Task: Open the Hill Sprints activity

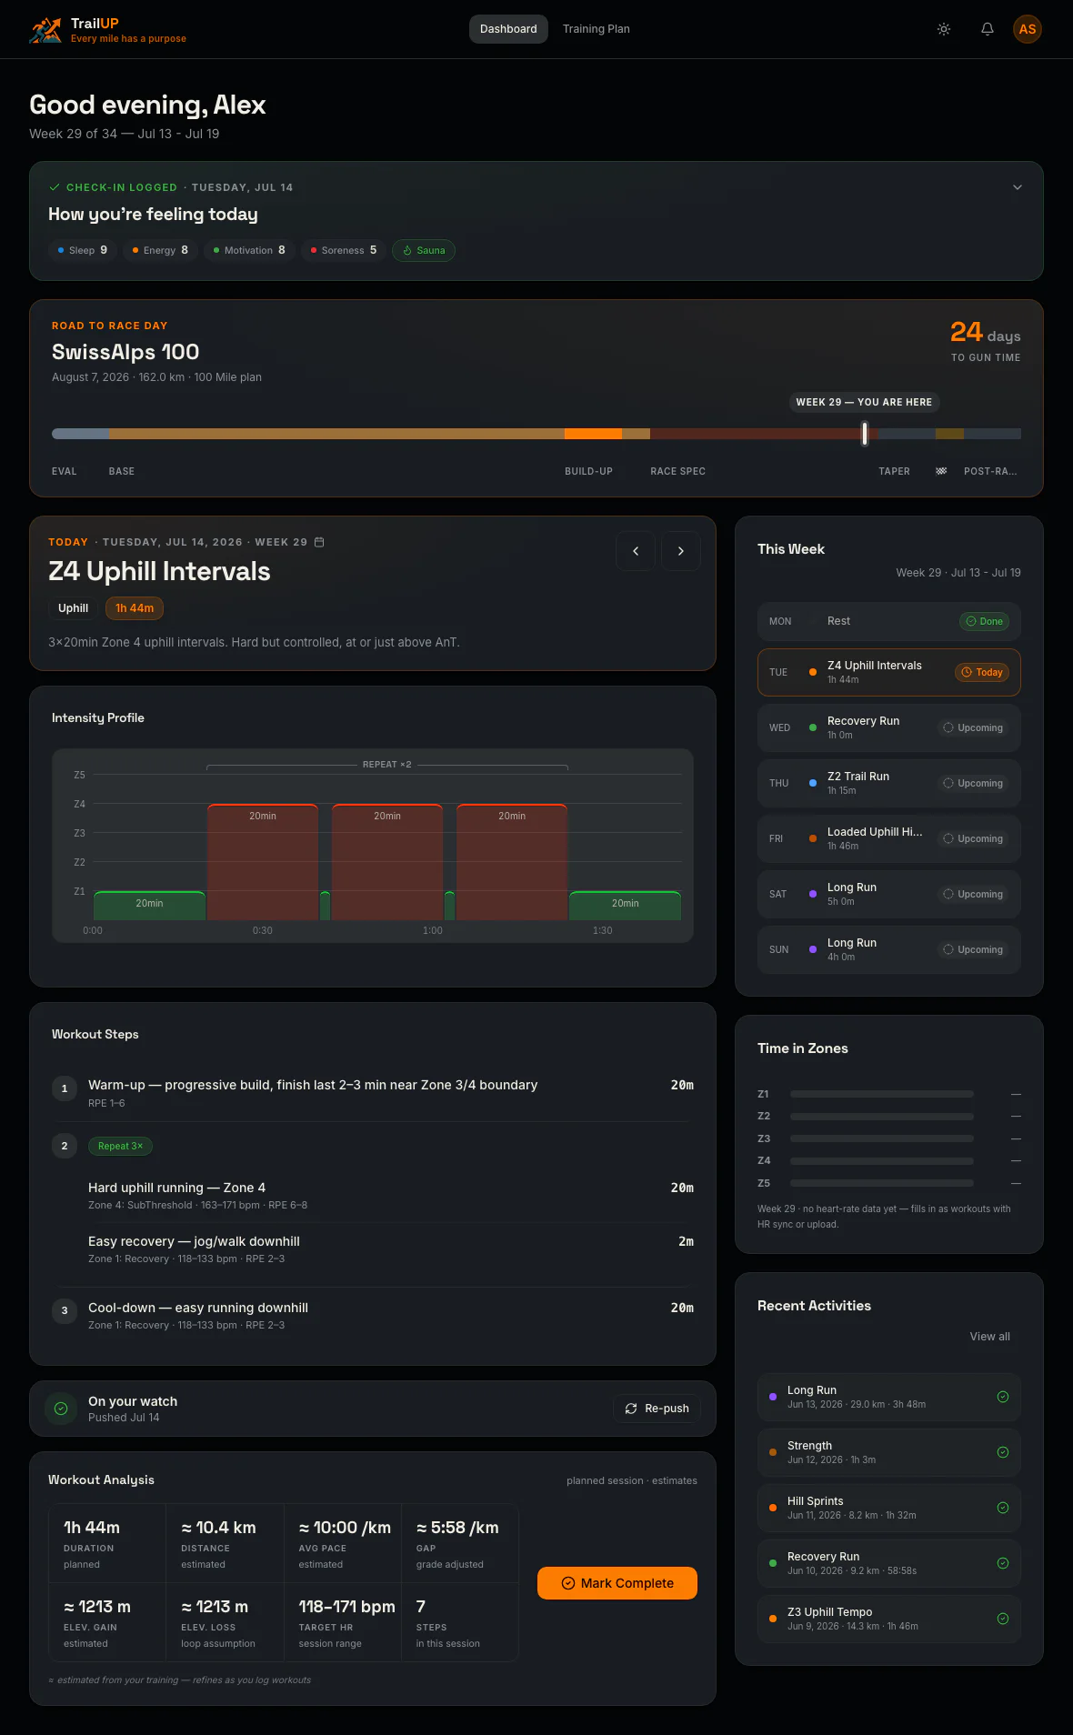Action: (x=889, y=1508)
